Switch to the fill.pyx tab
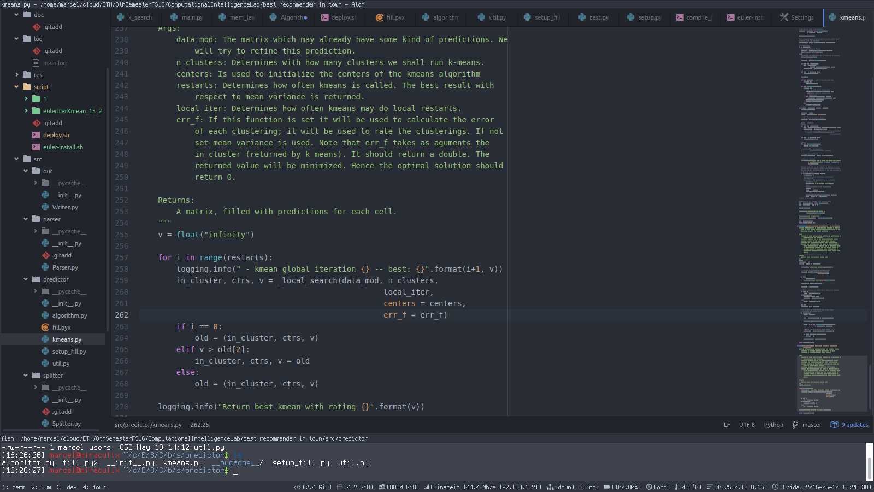Screen dimensions: 874x492 (390, 17)
